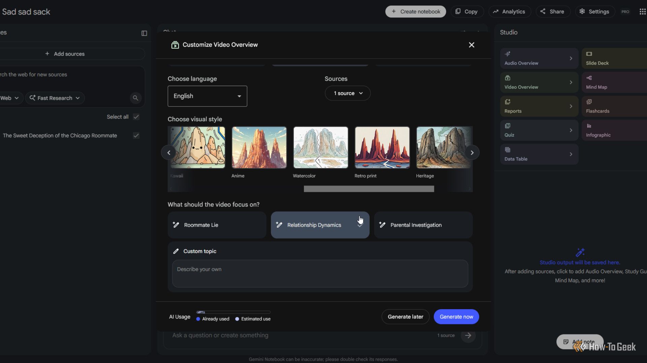Click the Infographic icon
Screen dimensions: 647x363
(x=589, y=125)
